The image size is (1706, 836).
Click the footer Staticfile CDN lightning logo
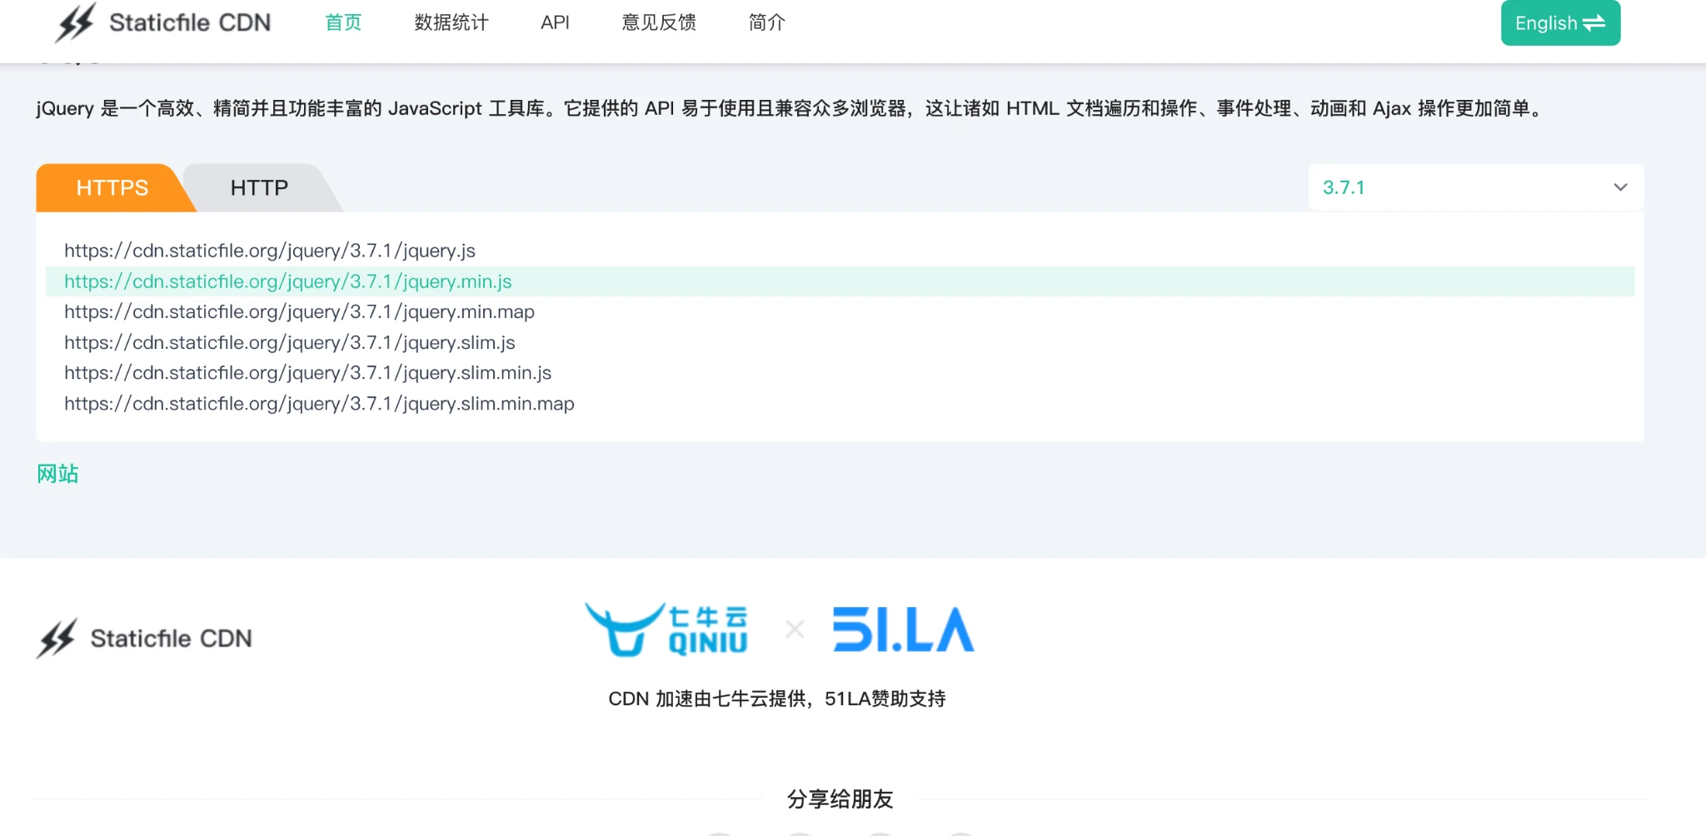tap(57, 639)
